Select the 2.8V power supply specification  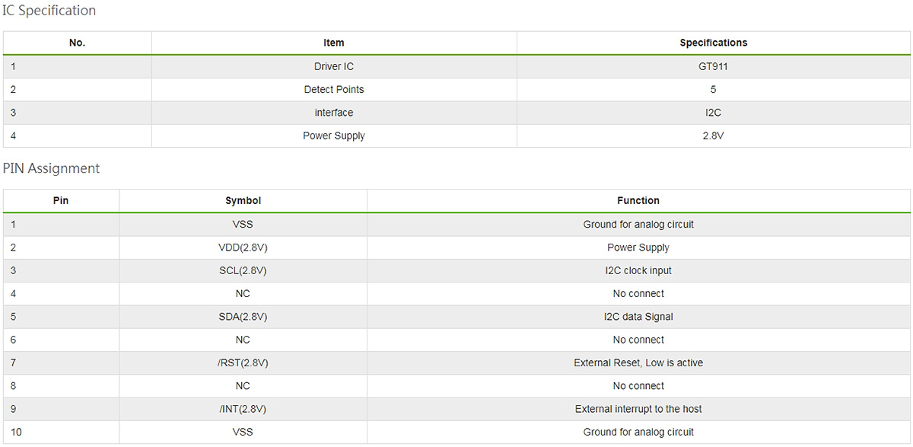pos(713,136)
